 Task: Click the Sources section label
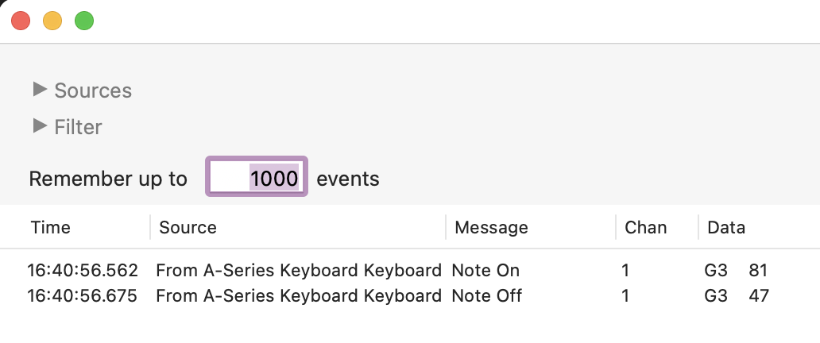pyautogui.click(x=93, y=91)
